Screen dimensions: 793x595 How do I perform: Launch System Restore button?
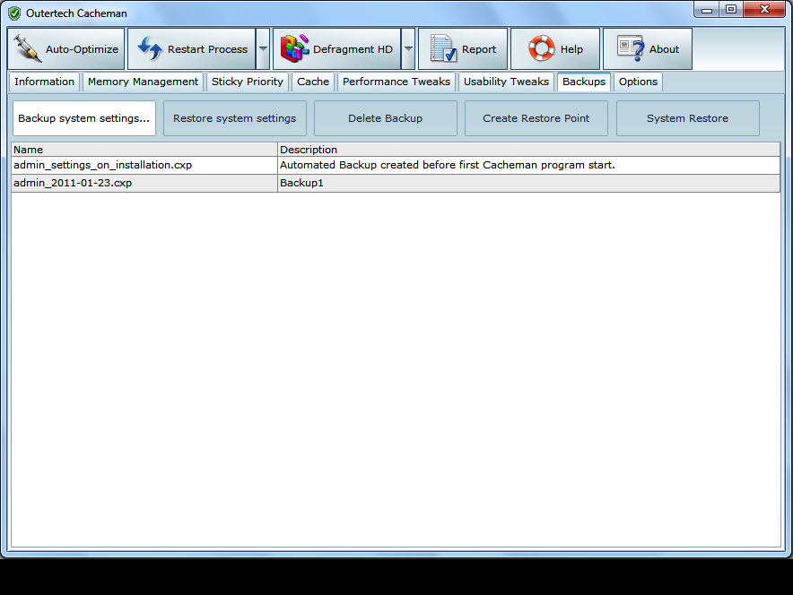pyautogui.click(x=687, y=118)
